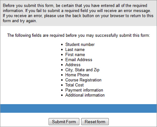Click the Course Registration list item

(x=83, y=80)
